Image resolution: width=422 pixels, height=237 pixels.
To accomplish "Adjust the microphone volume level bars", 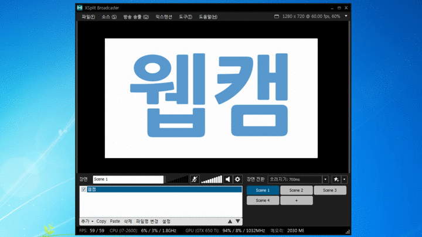I will 178,179.
